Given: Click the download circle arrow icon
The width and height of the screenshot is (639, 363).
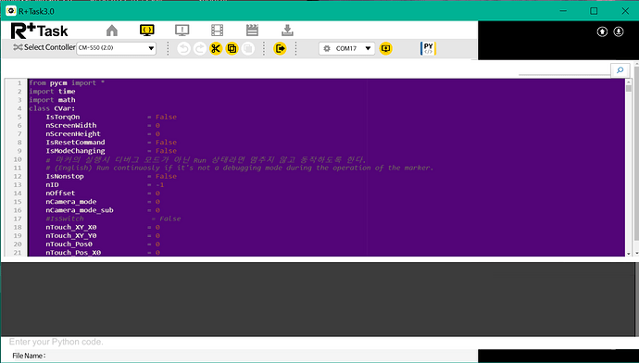Looking at the screenshot, I should (x=619, y=31).
